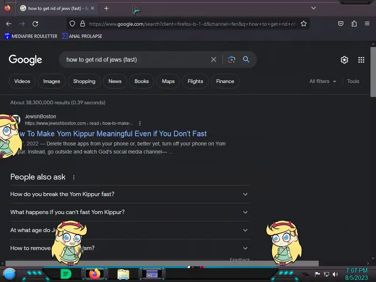Image resolution: width=376 pixels, height=282 pixels.
Task: Search by image with Google Lens
Action: [x=231, y=59]
